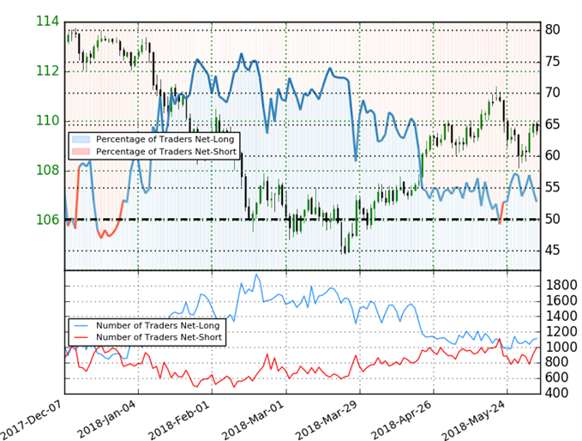
Task: Click the green 110 price axis label
Action: coord(47,120)
